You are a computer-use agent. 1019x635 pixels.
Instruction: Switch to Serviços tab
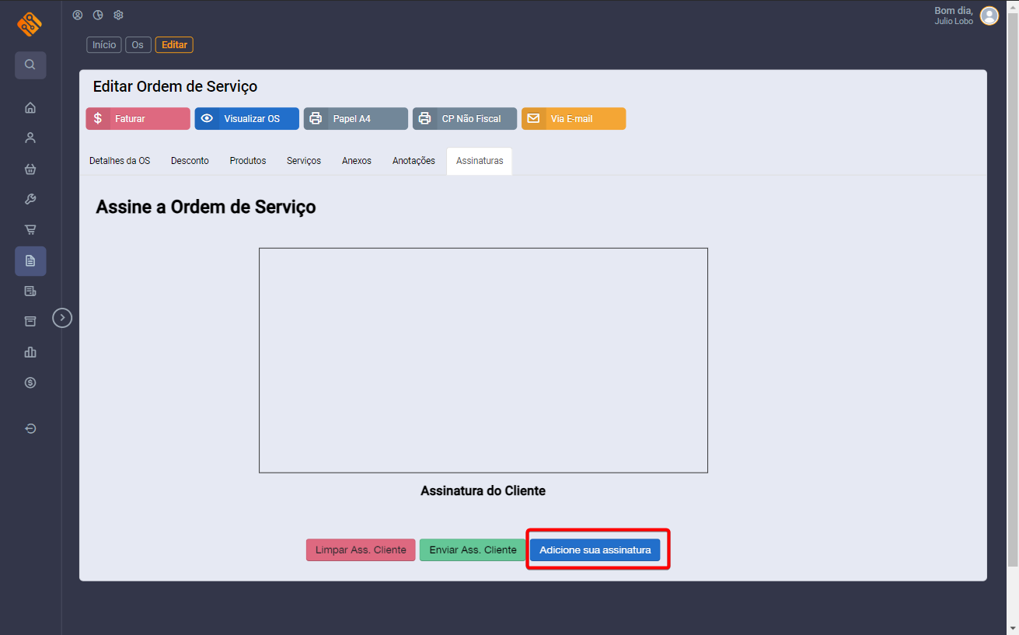pyautogui.click(x=304, y=161)
